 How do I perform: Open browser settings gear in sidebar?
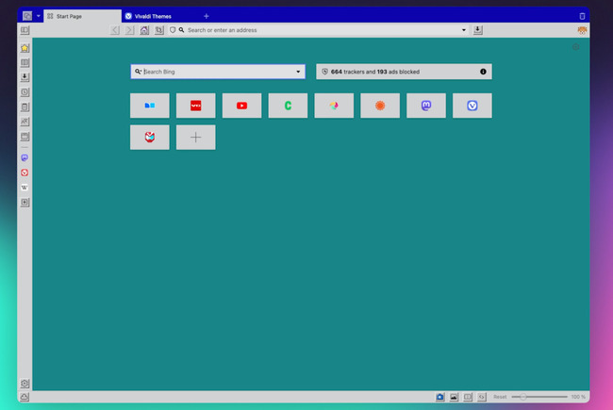[25, 383]
